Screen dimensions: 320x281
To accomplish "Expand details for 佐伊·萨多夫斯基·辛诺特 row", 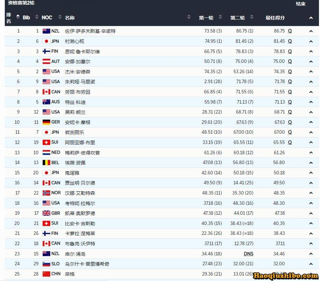I will point(311,31).
